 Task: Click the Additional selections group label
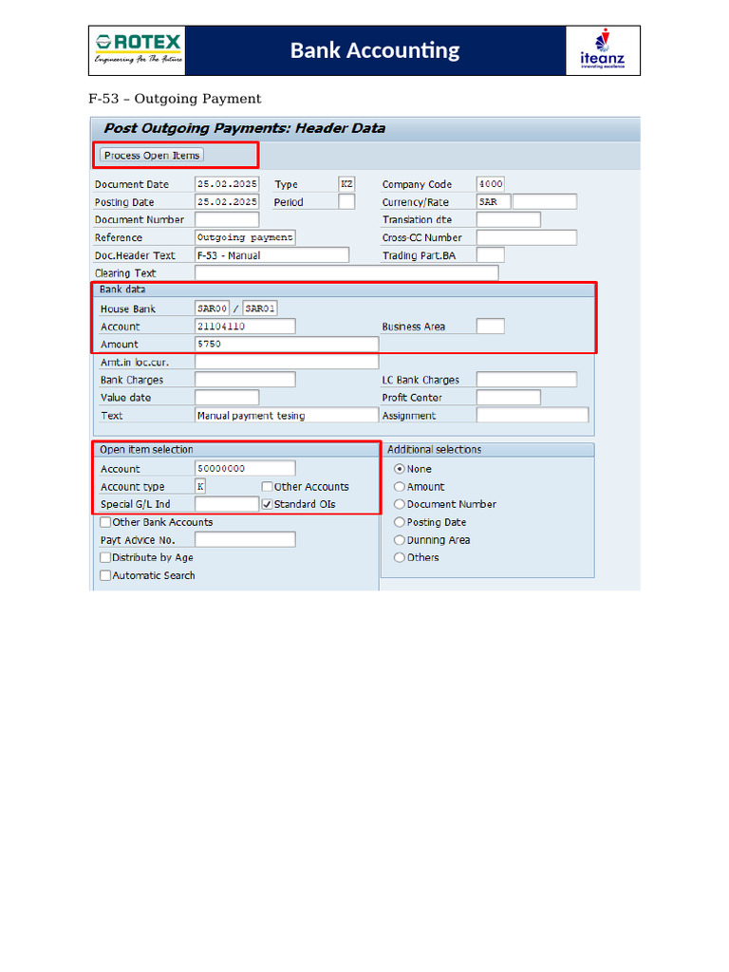point(434,449)
